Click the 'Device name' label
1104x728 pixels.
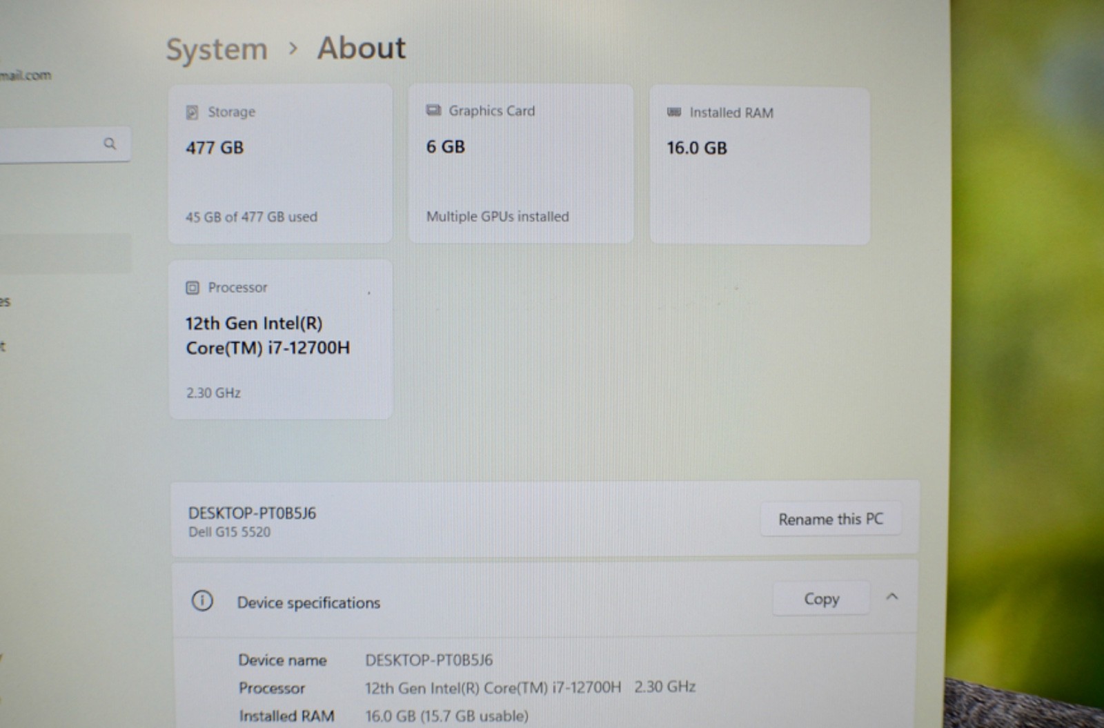point(282,660)
